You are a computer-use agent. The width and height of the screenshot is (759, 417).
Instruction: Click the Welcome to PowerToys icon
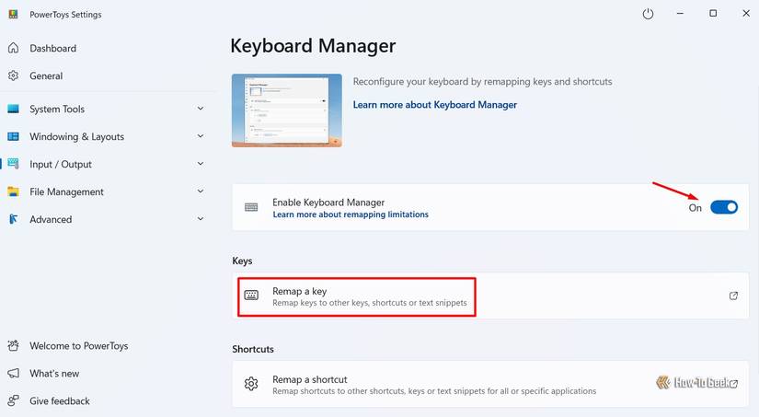tap(14, 346)
